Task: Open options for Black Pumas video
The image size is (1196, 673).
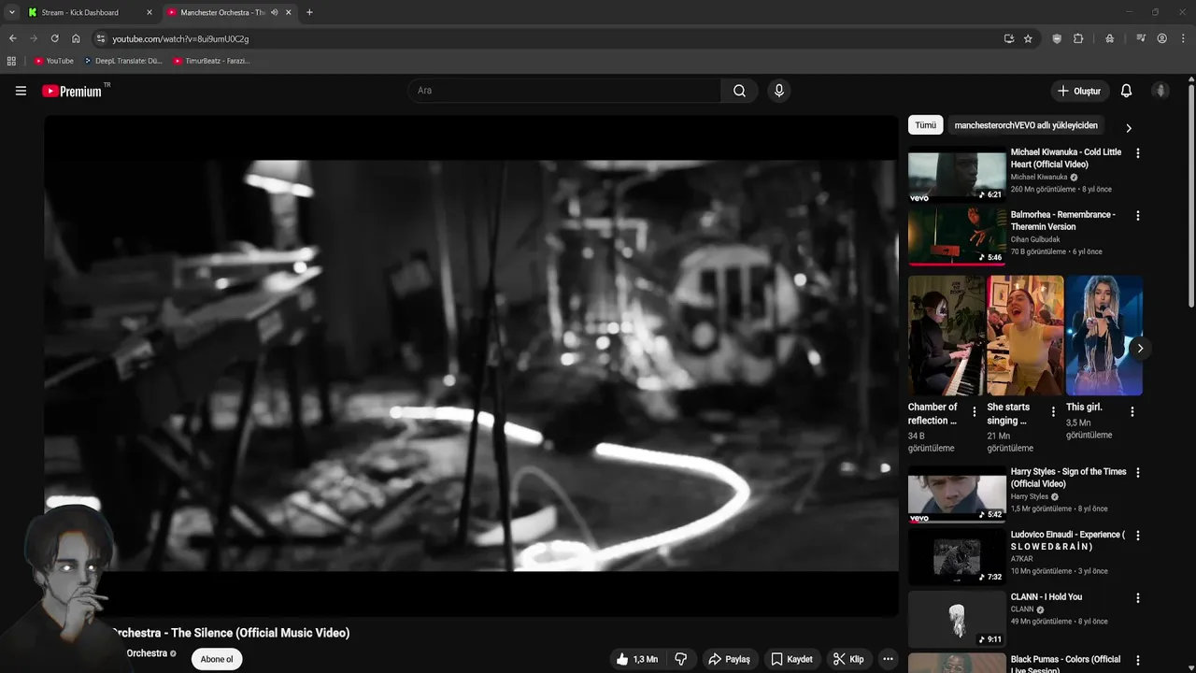Action: point(1137,661)
